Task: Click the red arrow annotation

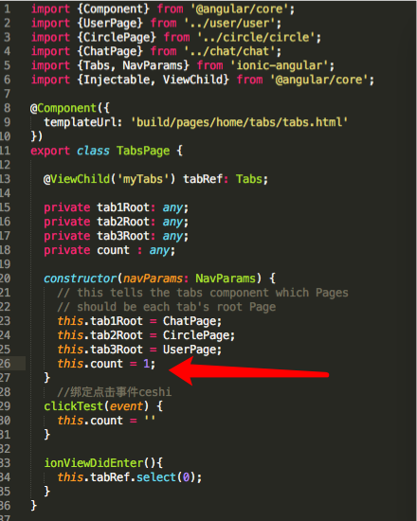Action: 248,371
